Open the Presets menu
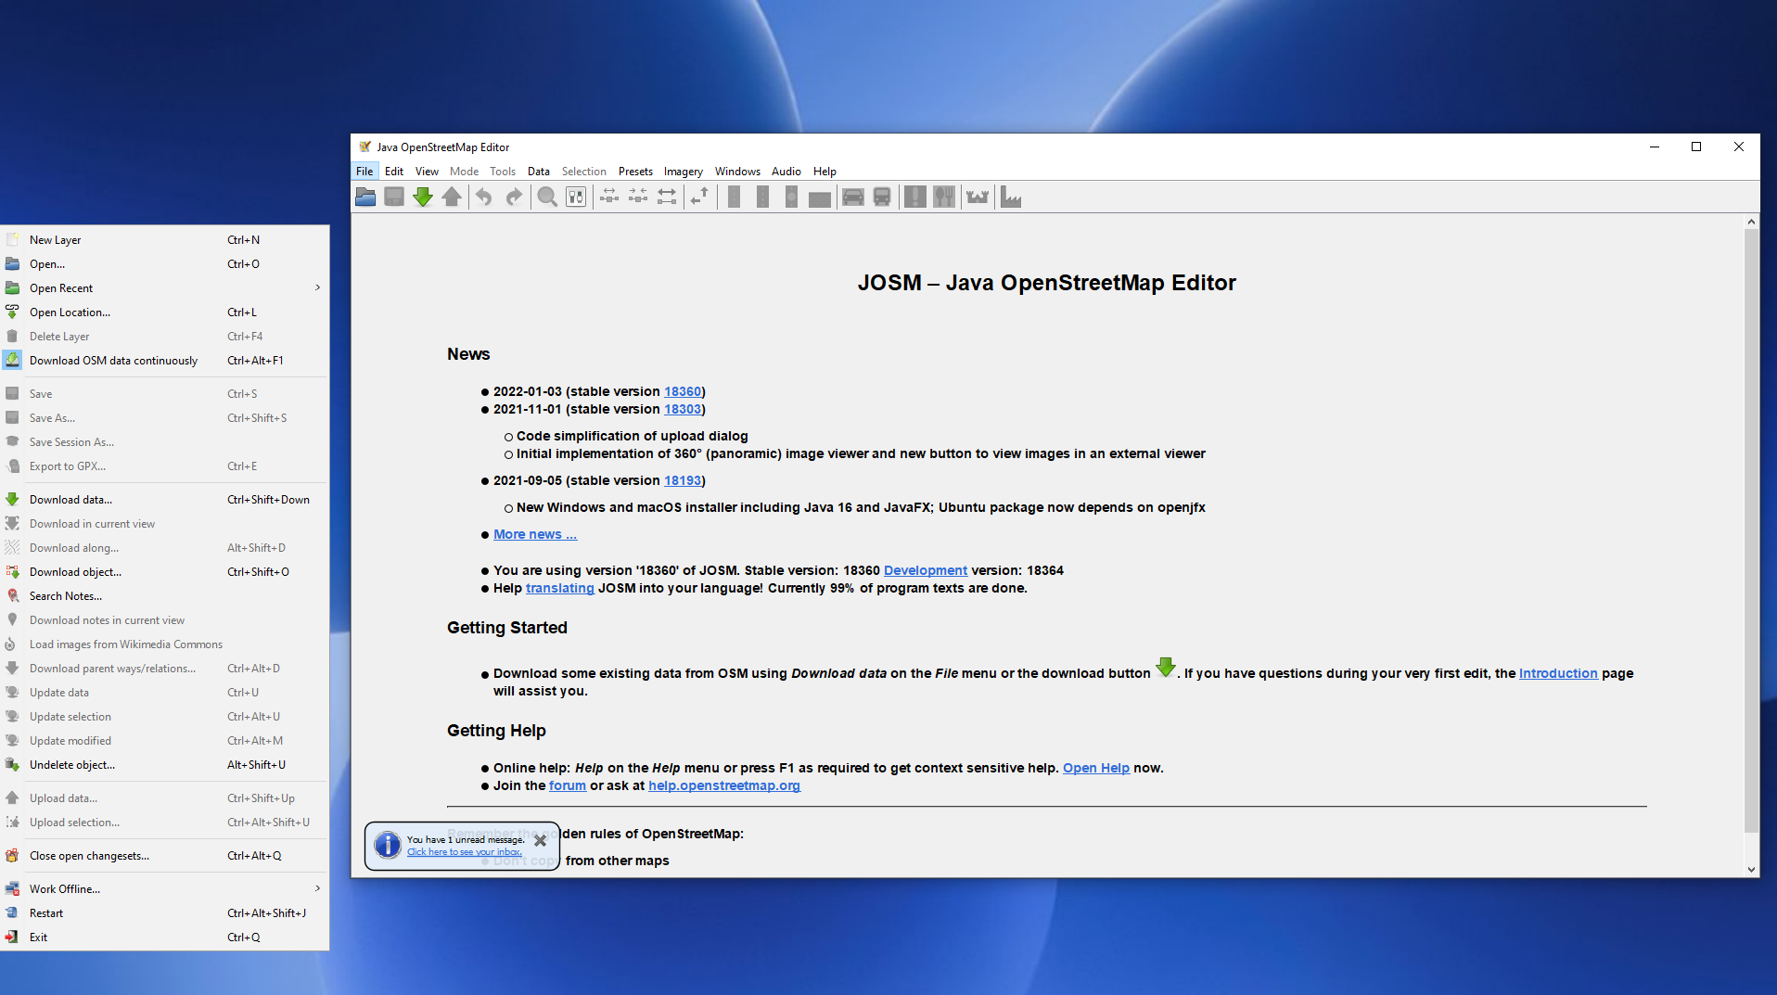This screenshot has height=995, width=1777. coord(635,171)
